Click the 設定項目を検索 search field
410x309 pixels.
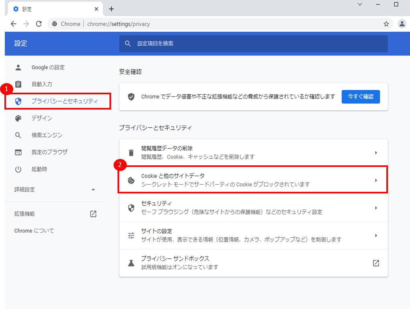click(254, 43)
